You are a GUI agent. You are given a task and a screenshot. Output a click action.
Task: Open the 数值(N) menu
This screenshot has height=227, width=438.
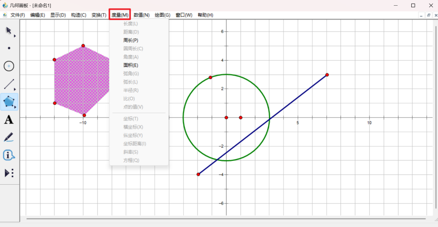(142, 15)
